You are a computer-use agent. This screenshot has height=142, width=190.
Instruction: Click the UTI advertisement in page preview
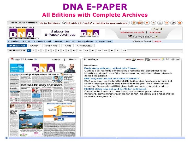point(60,119)
